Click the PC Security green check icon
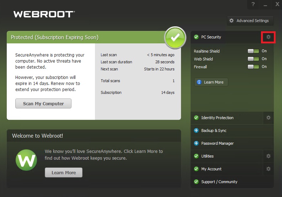This screenshot has height=197, width=282. coord(196,37)
